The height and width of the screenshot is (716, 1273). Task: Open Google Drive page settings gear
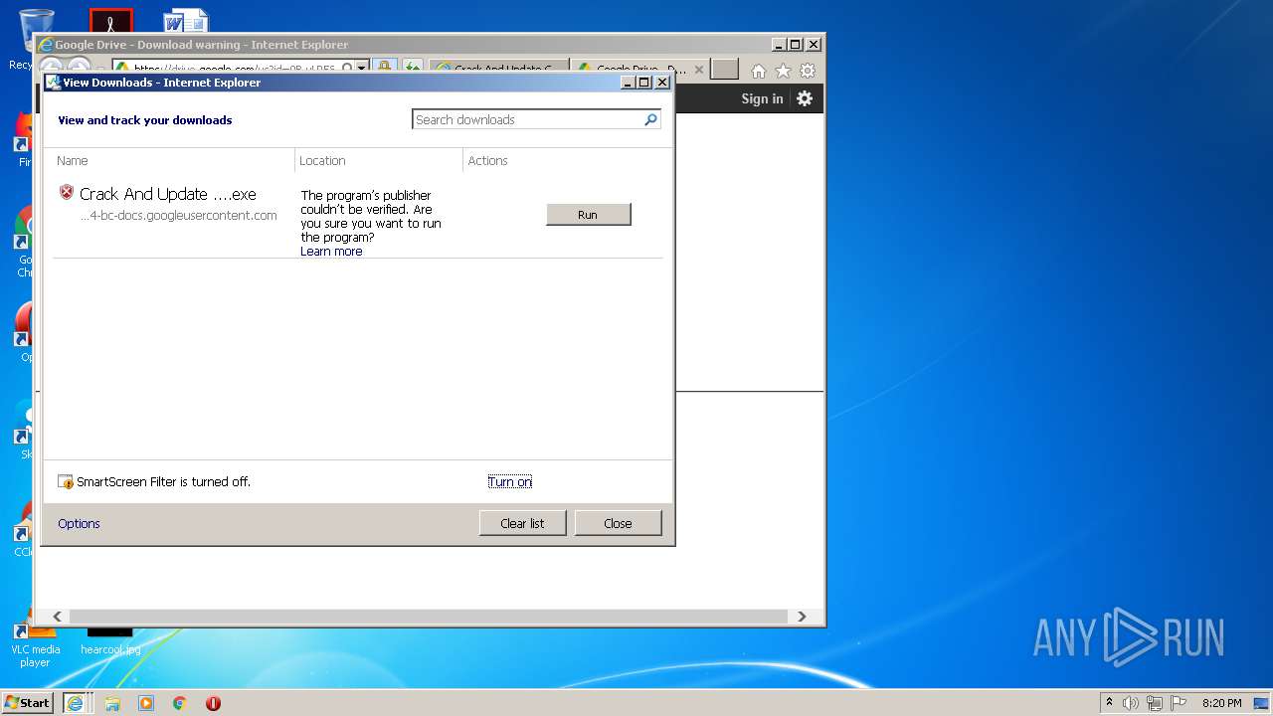805,98
